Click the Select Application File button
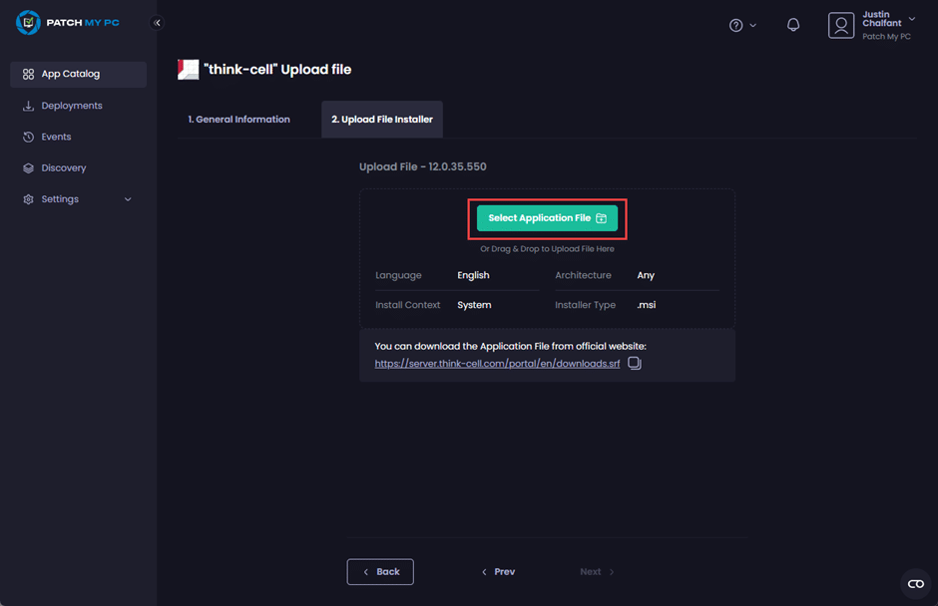 (547, 218)
